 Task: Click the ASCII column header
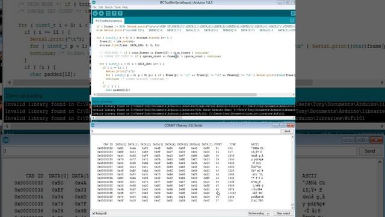(x=255, y=145)
